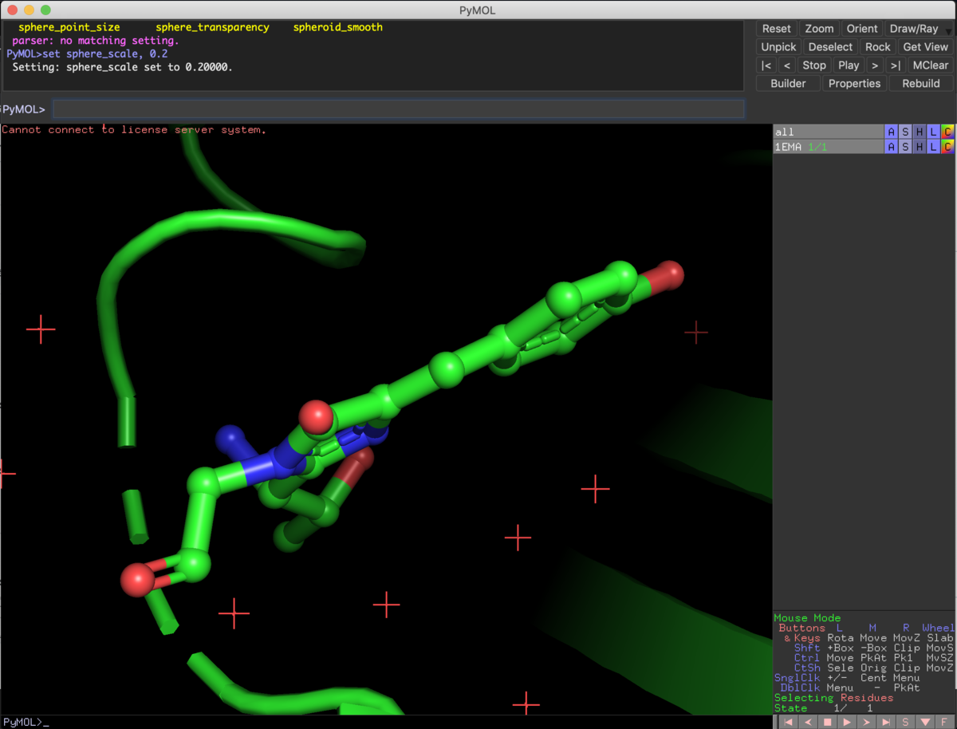Image resolution: width=957 pixels, height=729 pixels.
Task: Open the Action menu for 1EMA
Action: click(891, 147)
